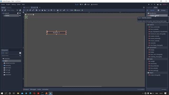This screenshot has width=169, height=95.
Task: Switch to the Script workspace
Action: pos(87,4)
